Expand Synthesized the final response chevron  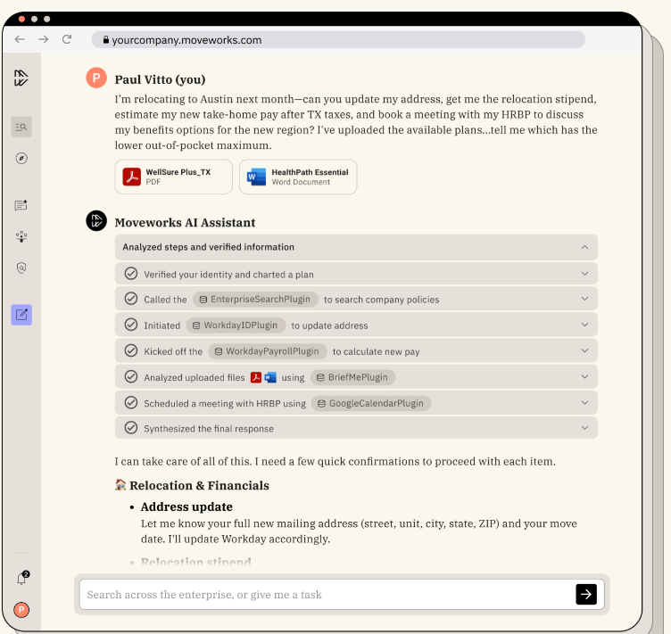tap(584, 428)
